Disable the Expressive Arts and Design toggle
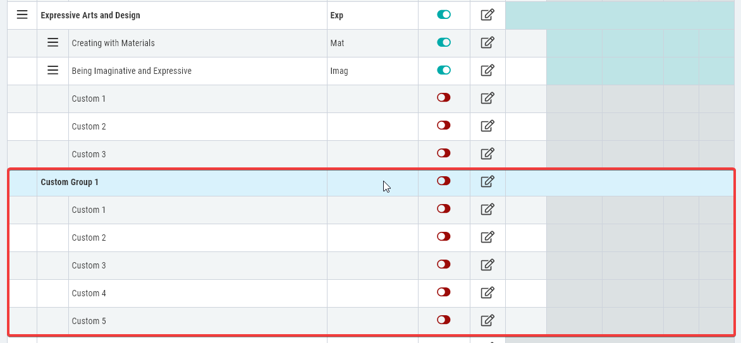Image resolution: width=741 pixels, height=343 pixels. pos(444,15)
